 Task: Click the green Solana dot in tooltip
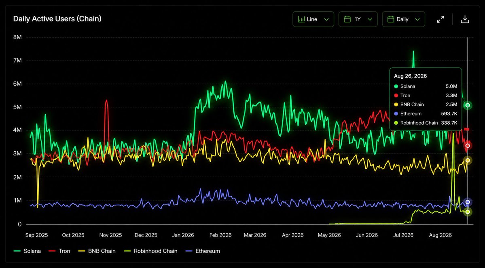coord(396,86)
